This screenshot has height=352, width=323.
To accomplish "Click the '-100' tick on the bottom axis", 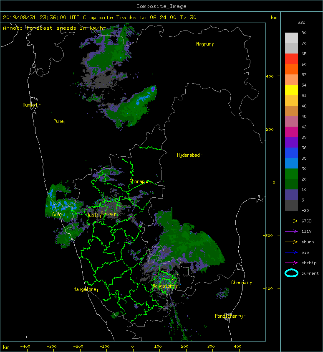I will [104, 347].
